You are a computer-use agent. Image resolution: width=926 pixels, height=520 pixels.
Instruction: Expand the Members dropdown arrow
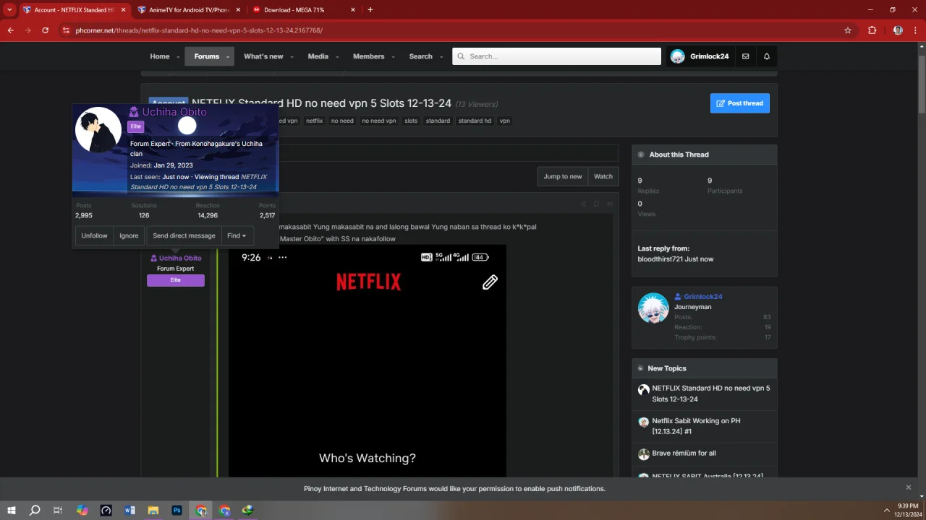pyautogui.click(x=393, y=57)
